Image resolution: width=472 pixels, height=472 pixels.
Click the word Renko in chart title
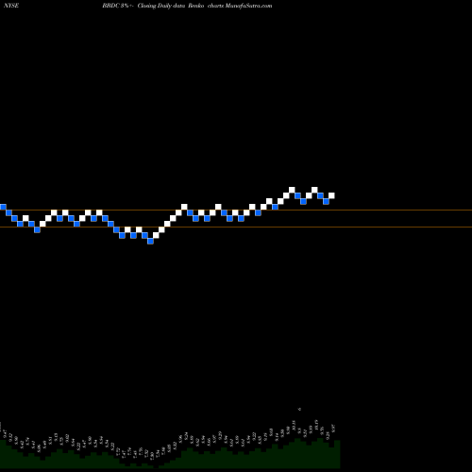pyautogui.click(x=196, y=6)
